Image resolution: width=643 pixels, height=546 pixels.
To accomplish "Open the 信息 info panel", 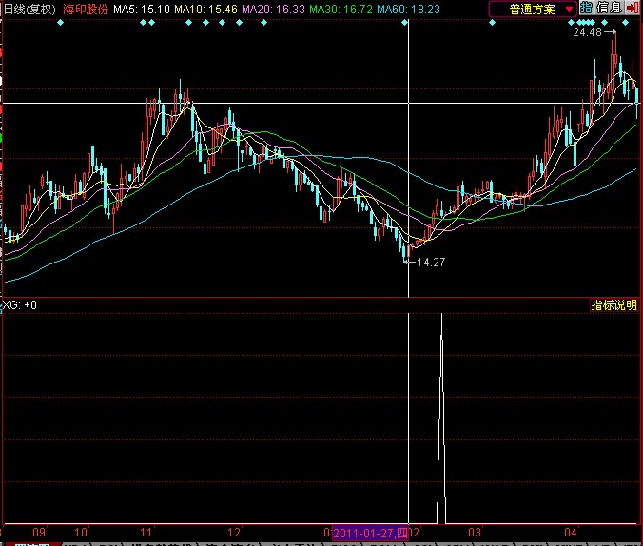I will coord(609,9).
